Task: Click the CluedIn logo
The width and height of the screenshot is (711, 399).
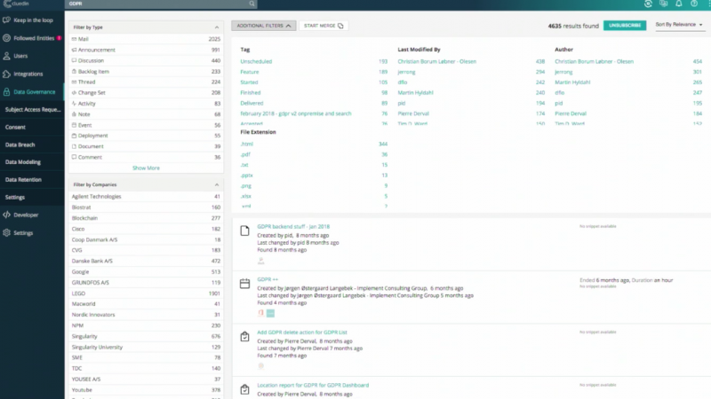Action: pyautogui.click(x=16, y=4)
